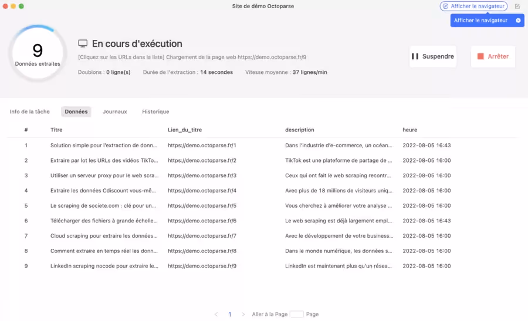Select title 'Extraire par lot les URLs des vidéos TikTo...'

tap(104, 160)
